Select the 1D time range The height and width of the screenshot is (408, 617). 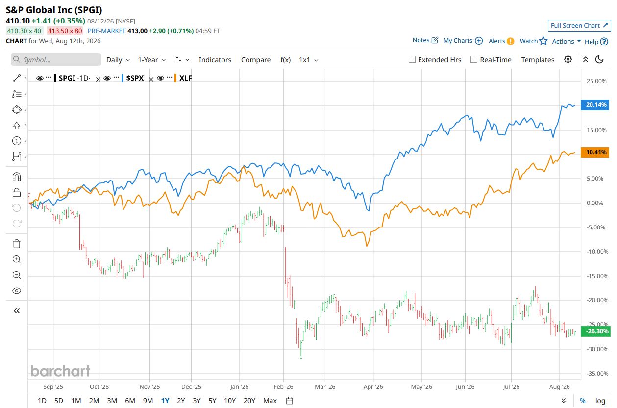(42, 401)
